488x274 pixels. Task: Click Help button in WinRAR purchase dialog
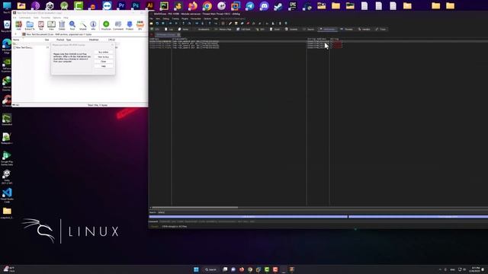(x=104, y=66)
